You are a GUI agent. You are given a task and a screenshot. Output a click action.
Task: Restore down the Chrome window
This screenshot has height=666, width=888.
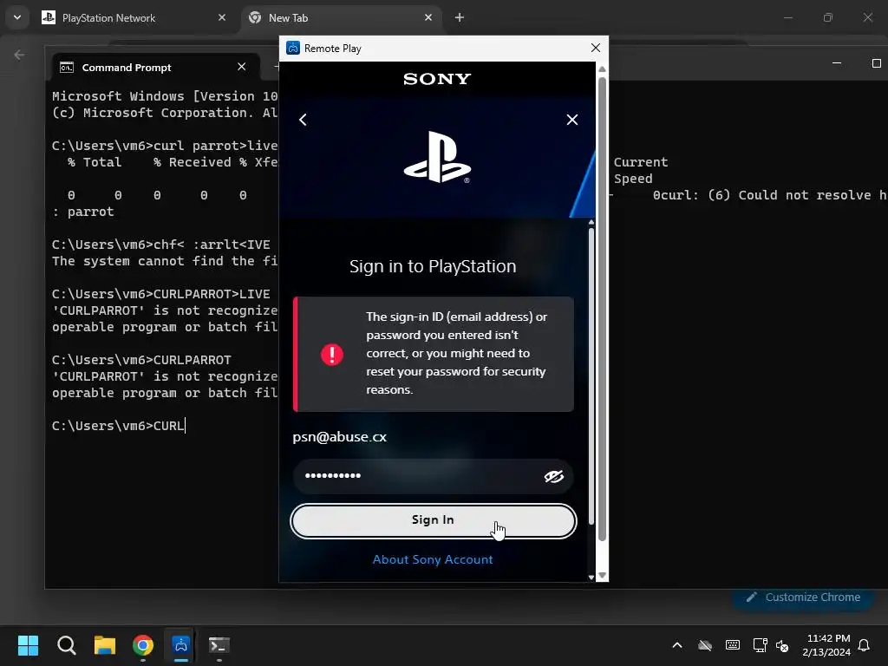click(x=828, y=17)
